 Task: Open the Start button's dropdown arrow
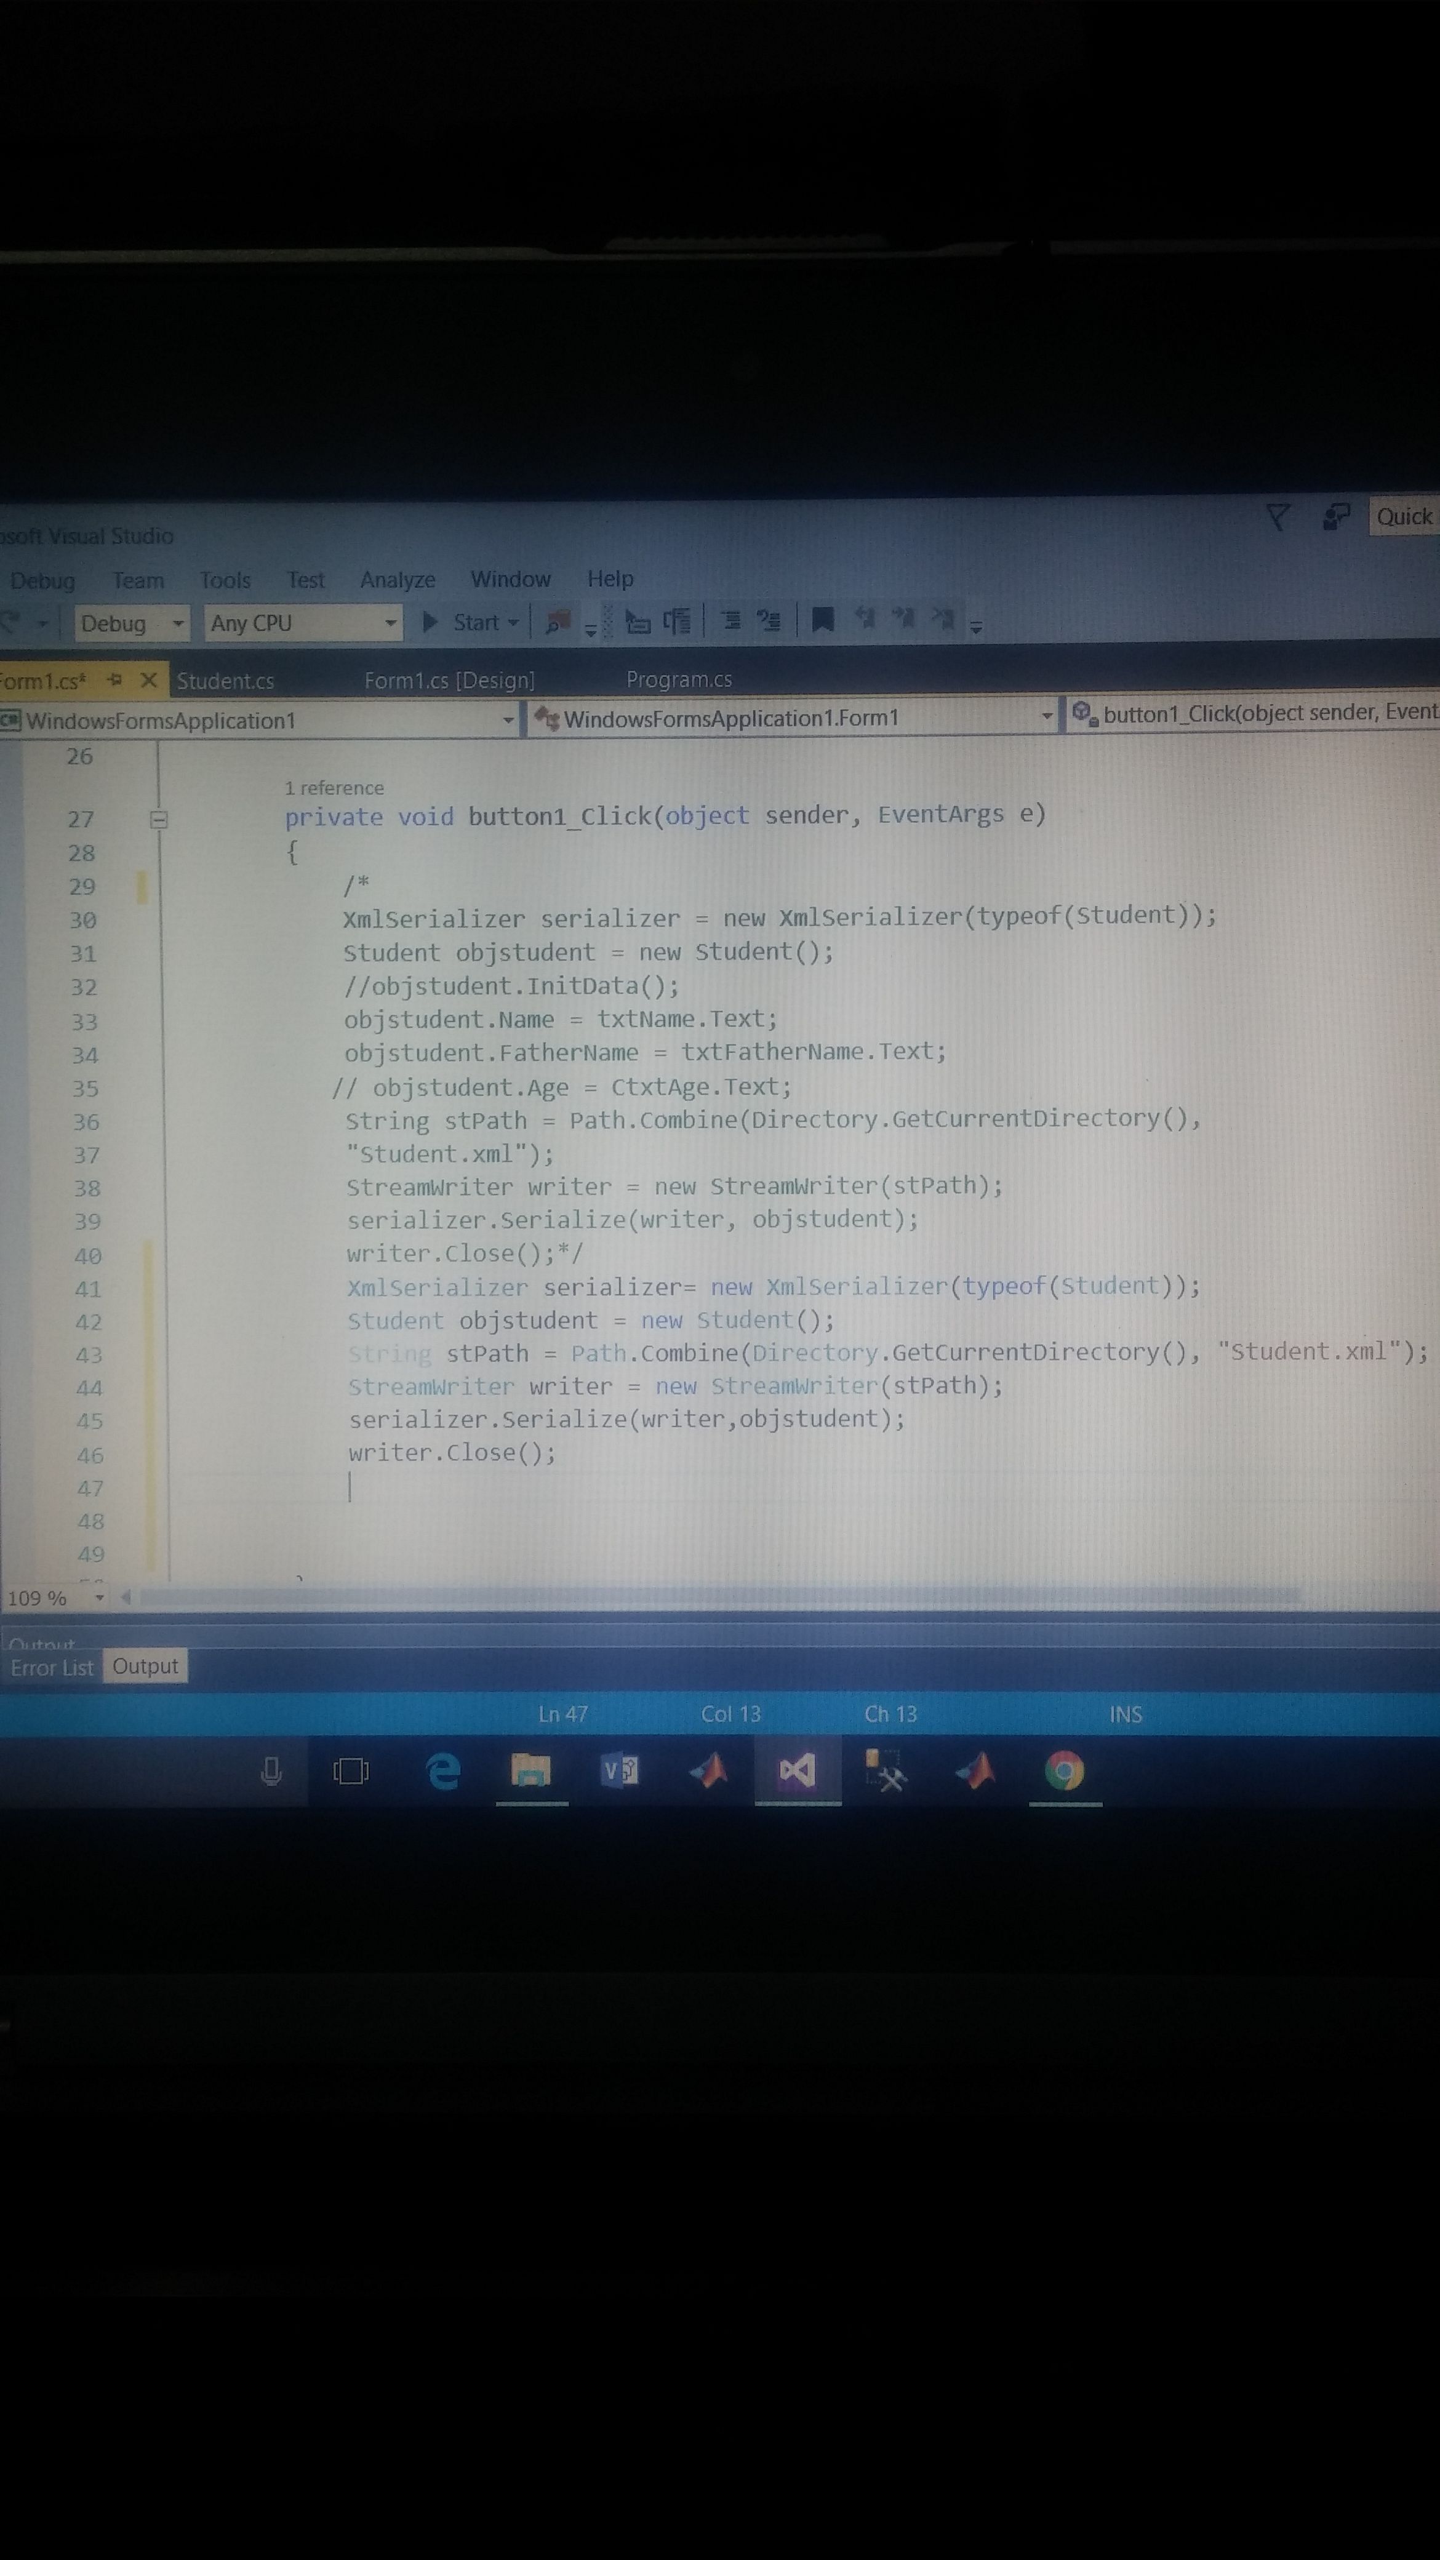click(514, 623)
